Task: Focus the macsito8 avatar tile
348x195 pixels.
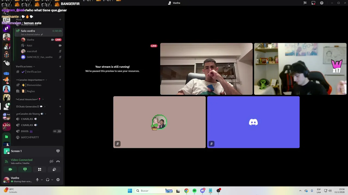Action: tap(159, 122)
